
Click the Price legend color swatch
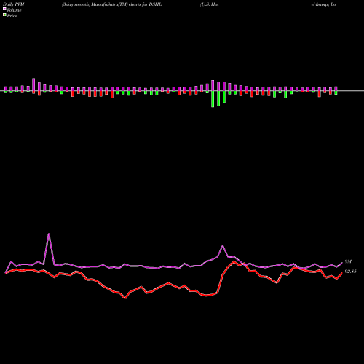[4, 15]
